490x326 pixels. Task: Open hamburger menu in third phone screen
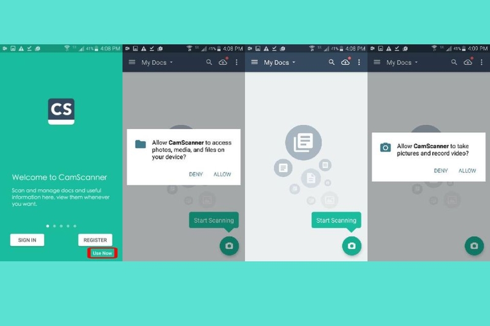tap(255, 62)
